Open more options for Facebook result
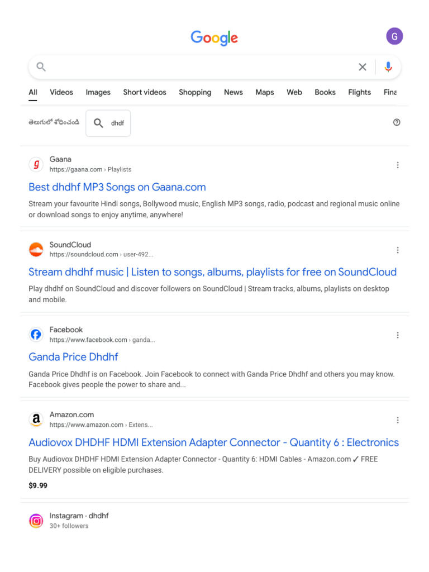Image resolution: width=429 pixels, height=572 pixels. click(398, 335)
